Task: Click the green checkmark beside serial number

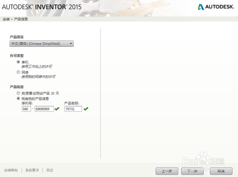Action: [57, 109]
